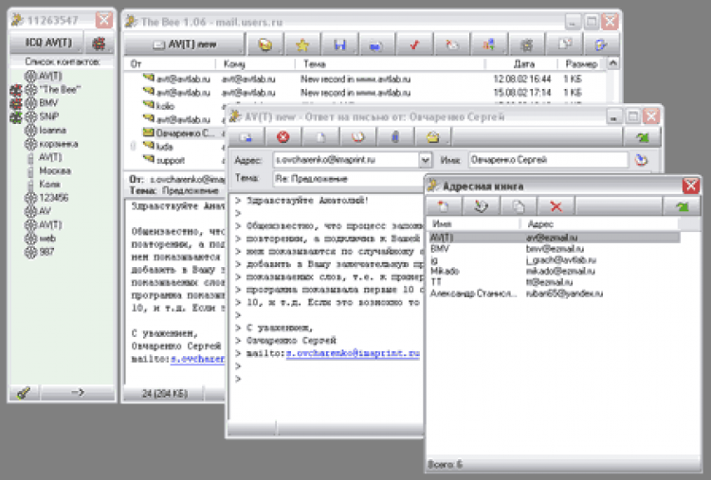Viewport: 711px width, 480px height.
Task: Delete contact with red X in address book
Action: (x=556, y=206)
